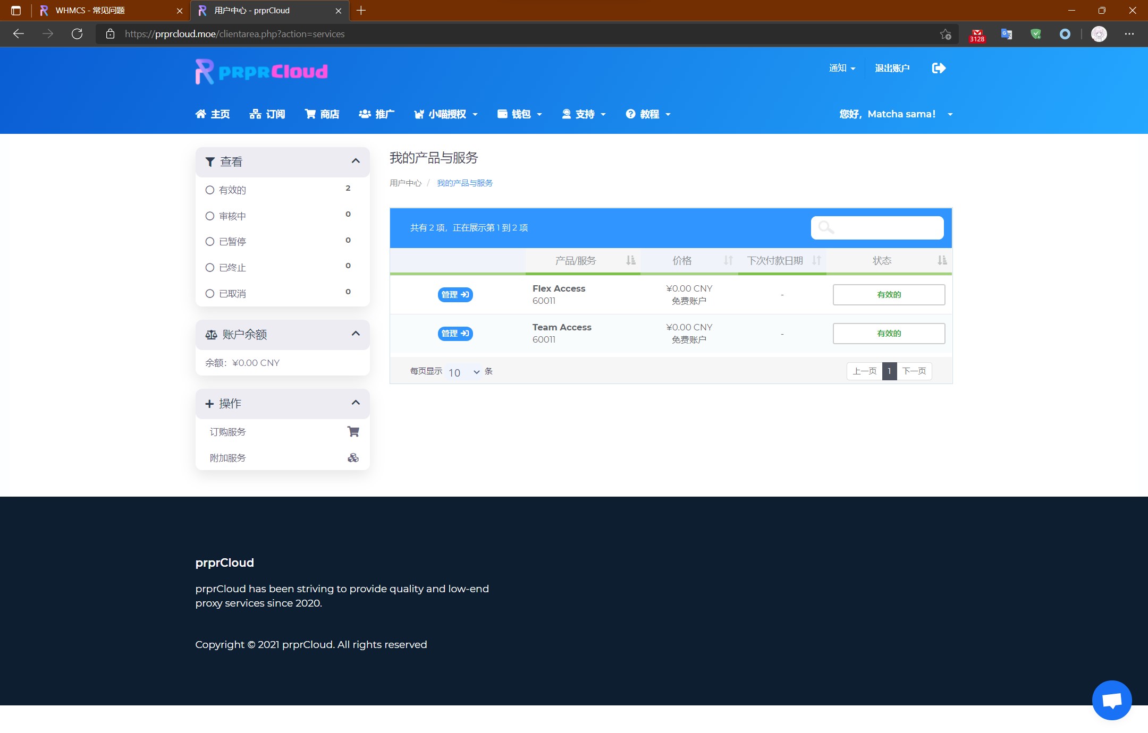Image resolution: width=1148 pixels, height=733 pixels.
Task: Sort by 价格 column sort icon
Action: (x=728, y=260)
